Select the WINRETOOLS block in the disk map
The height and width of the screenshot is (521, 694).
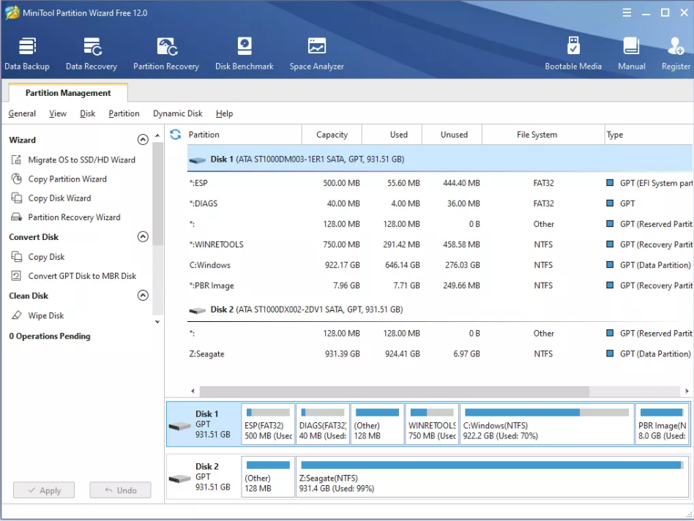coord(432,424)
